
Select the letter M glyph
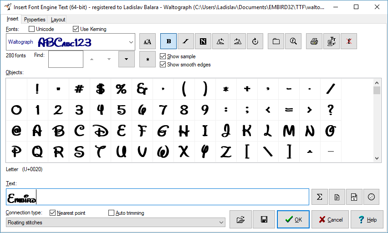pos(289,131)
